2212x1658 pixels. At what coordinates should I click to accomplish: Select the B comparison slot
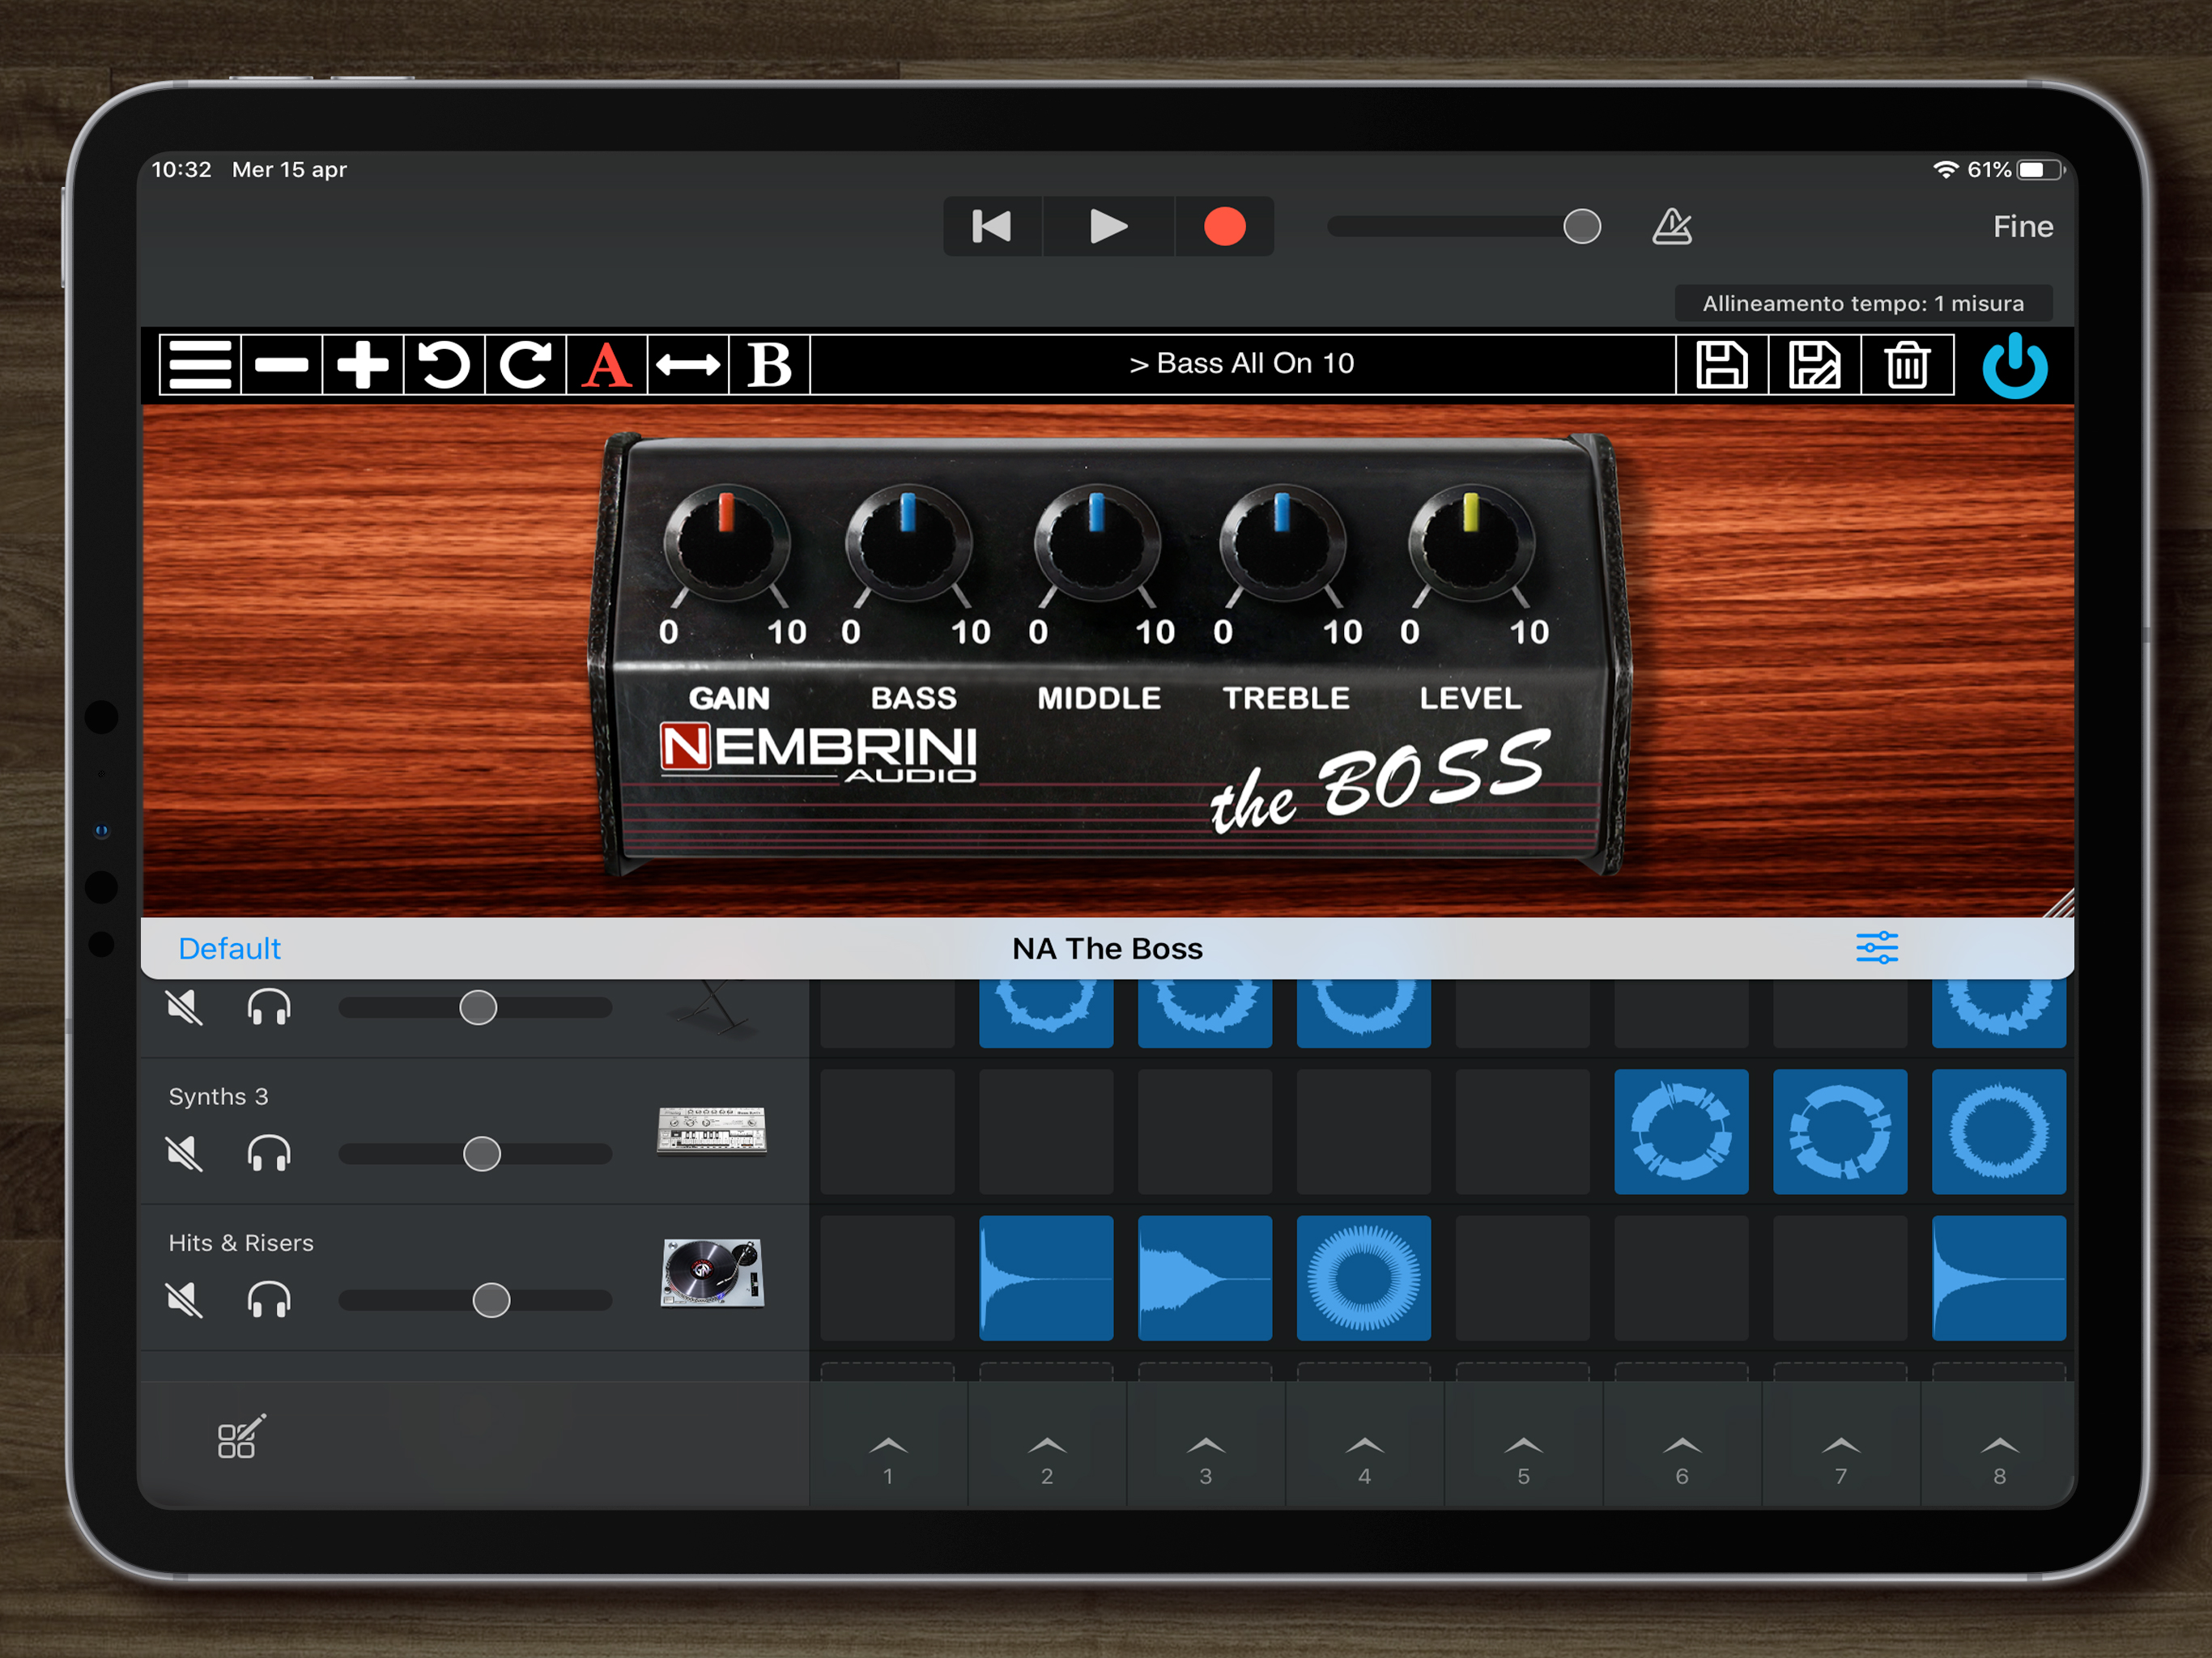(769, 364)
